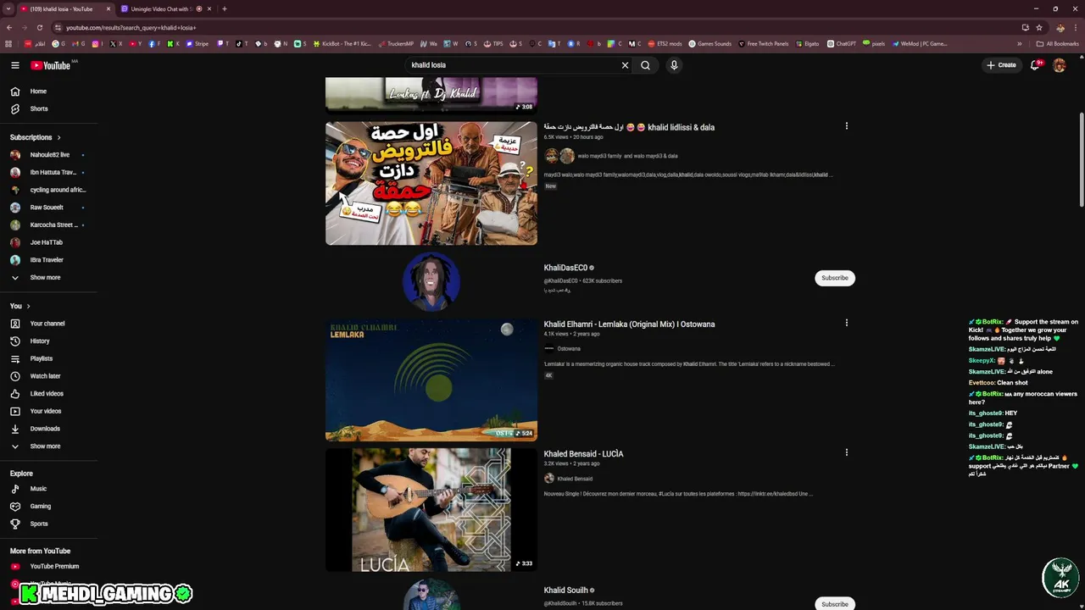Open options menu for Khalid Elhamri Lemlaka video
This screenshot has height=610, width=1085.
(846, 323)
